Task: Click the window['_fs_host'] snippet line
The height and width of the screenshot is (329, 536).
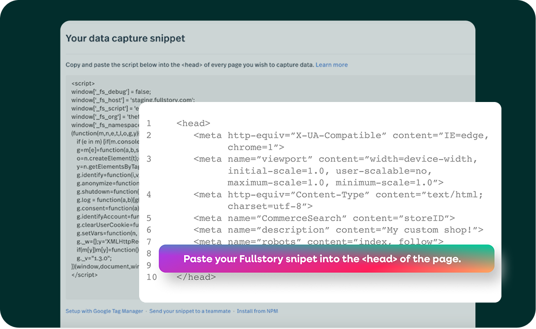Action: (x=133, y=100)
